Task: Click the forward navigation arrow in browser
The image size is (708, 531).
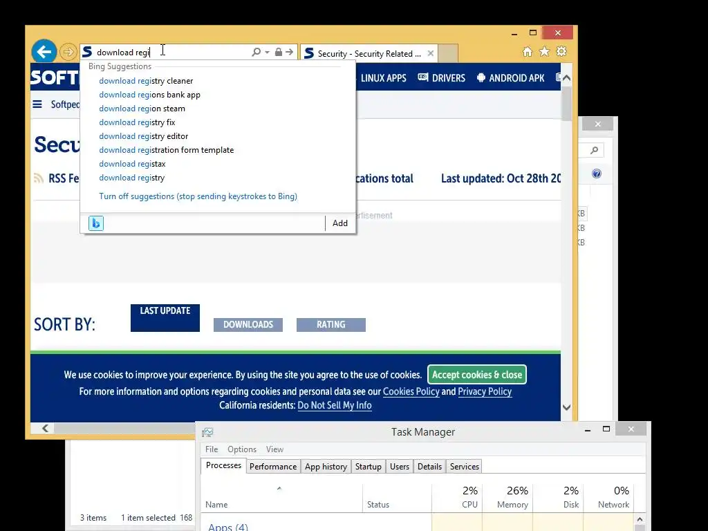Action: [x=68, y=52]
